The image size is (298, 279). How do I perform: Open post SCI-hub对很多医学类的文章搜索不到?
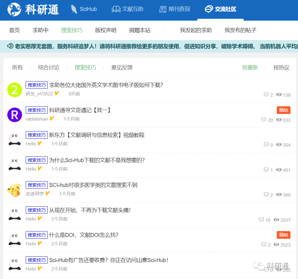(x=93, y=185)
